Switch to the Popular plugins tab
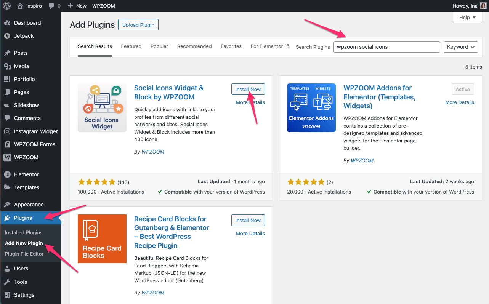Image resolution: width=489 pixels, height=304 pixels. pyautogui.click(x=159, y=46)
